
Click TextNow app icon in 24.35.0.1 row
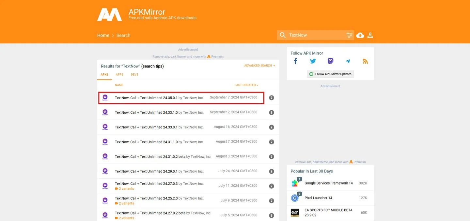click(x=105, y=97)
